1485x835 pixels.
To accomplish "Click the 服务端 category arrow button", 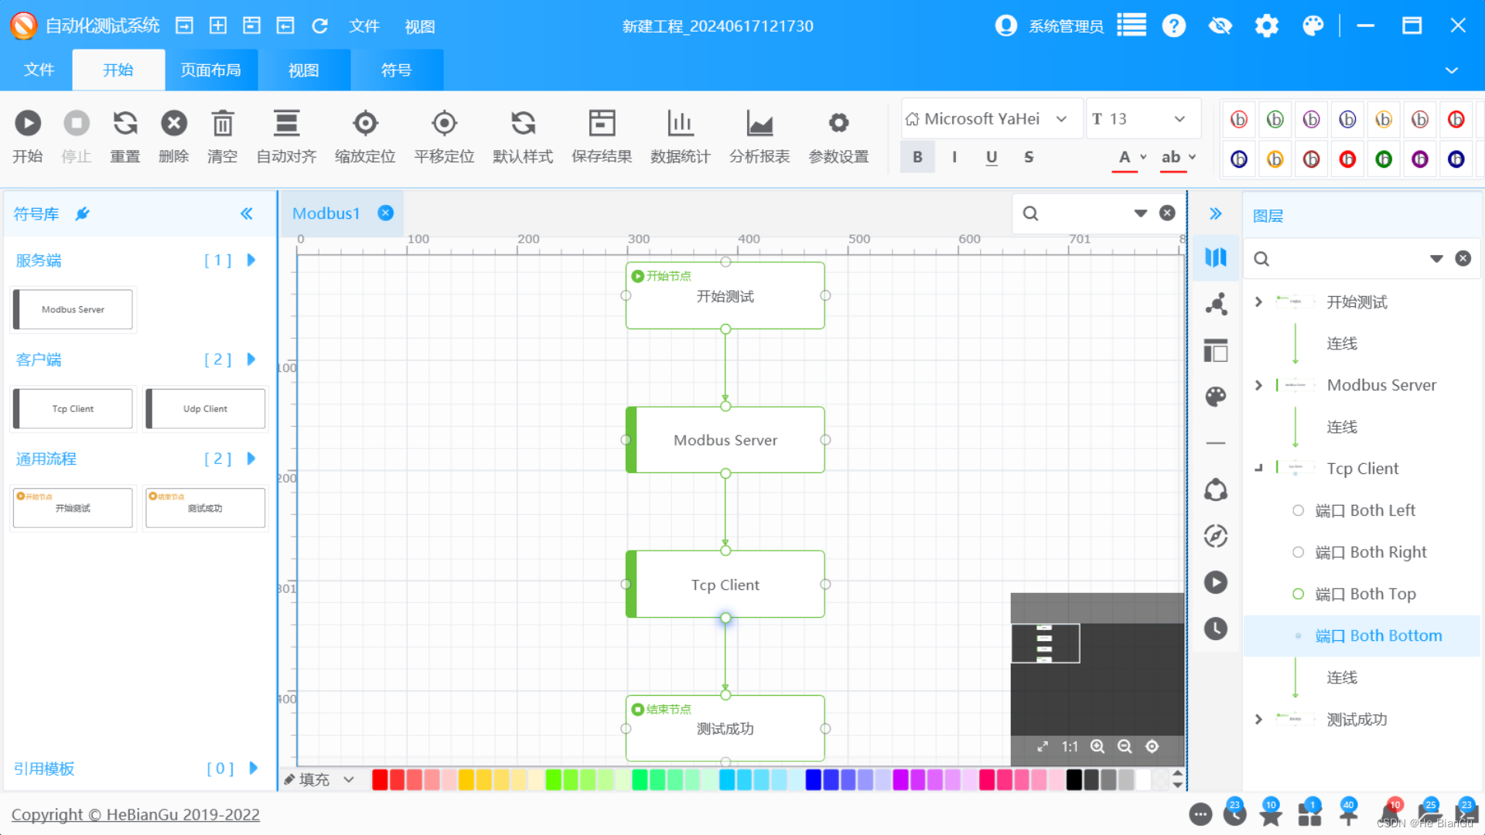I will [x=251, y=261].
